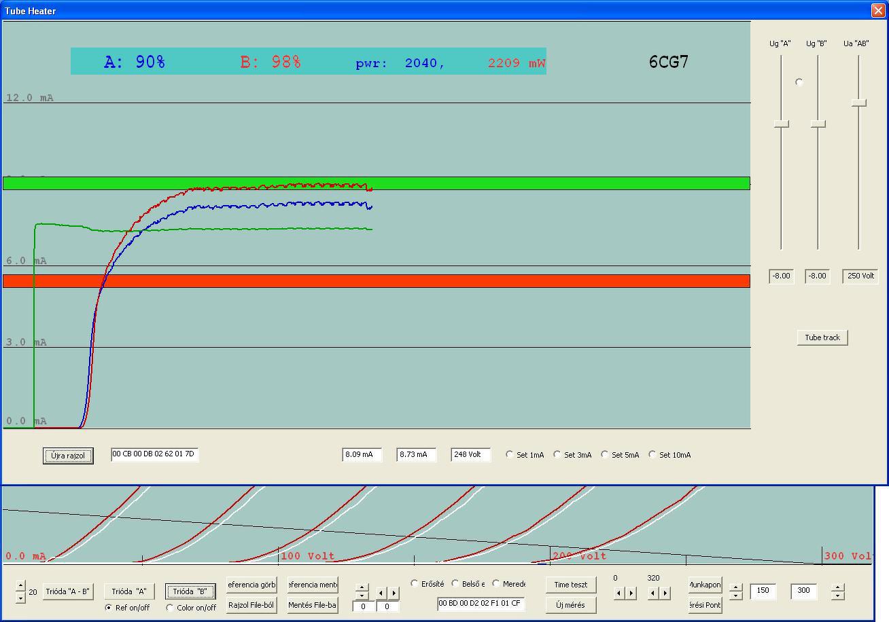Start the Time teszt
This screenshot has width=889, height=622.
[571, 585]
